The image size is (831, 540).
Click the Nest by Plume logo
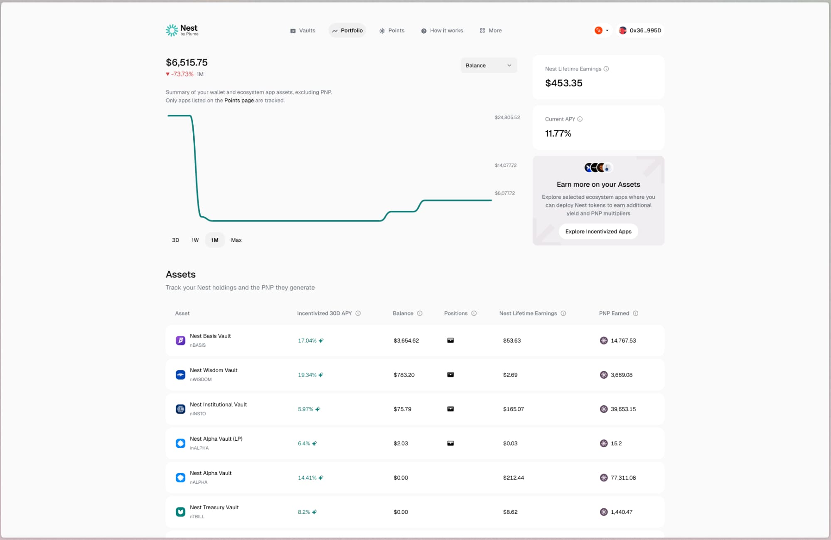(x=182, y=30)
